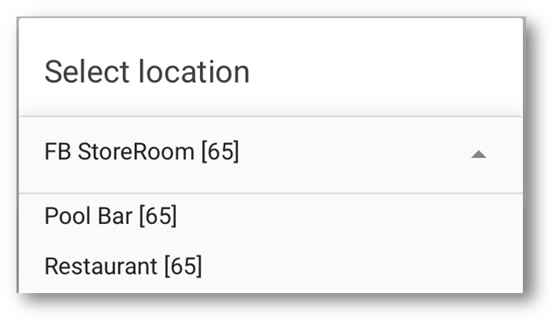Select the Pool Bar [65] option
Screen dimensions: 559x326
tap(111, 216)
